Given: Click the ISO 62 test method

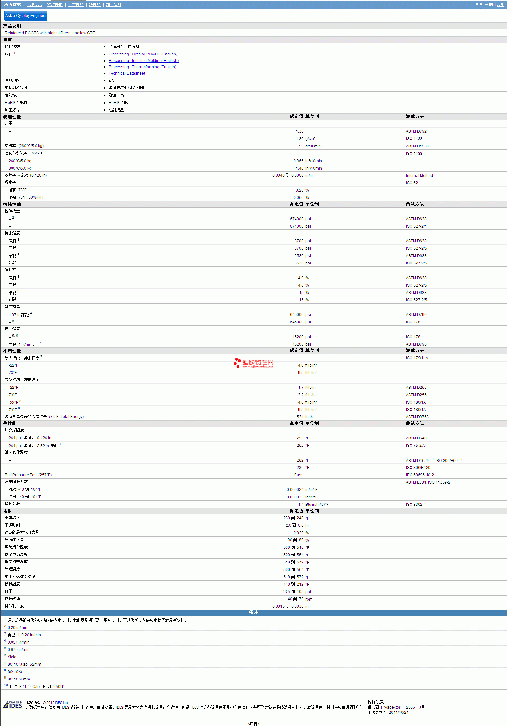Looking at the screenshot, I should [412, 183].
